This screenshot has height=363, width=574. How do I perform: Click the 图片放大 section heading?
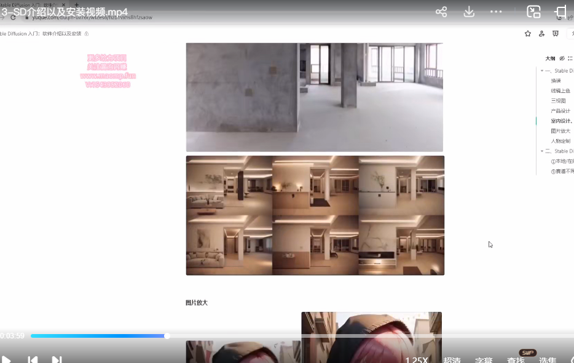(x=197, y=303)
